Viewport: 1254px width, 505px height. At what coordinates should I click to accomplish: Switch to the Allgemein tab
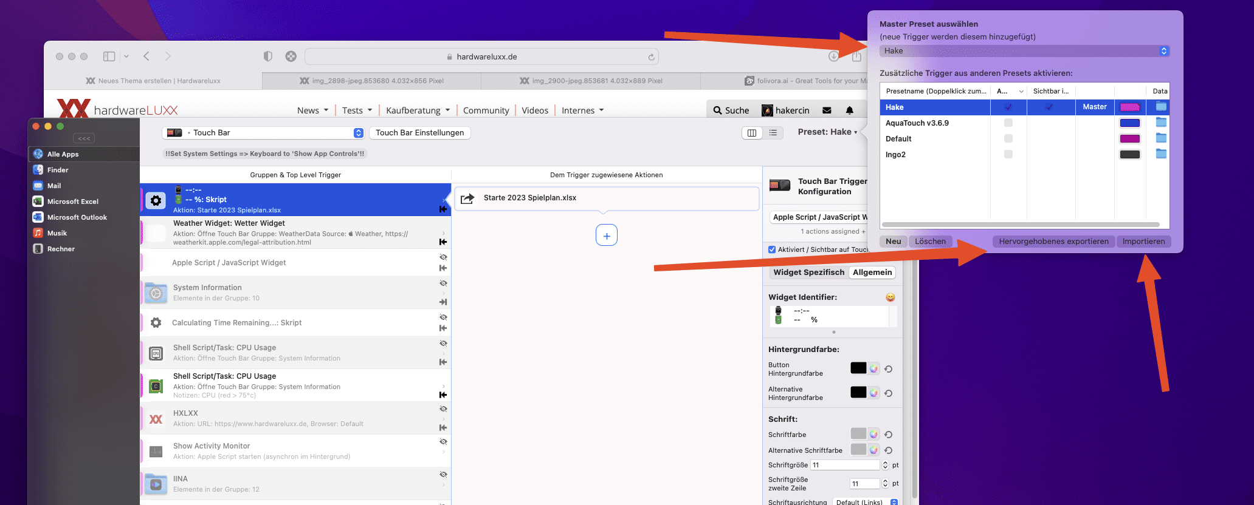(872, 273)
